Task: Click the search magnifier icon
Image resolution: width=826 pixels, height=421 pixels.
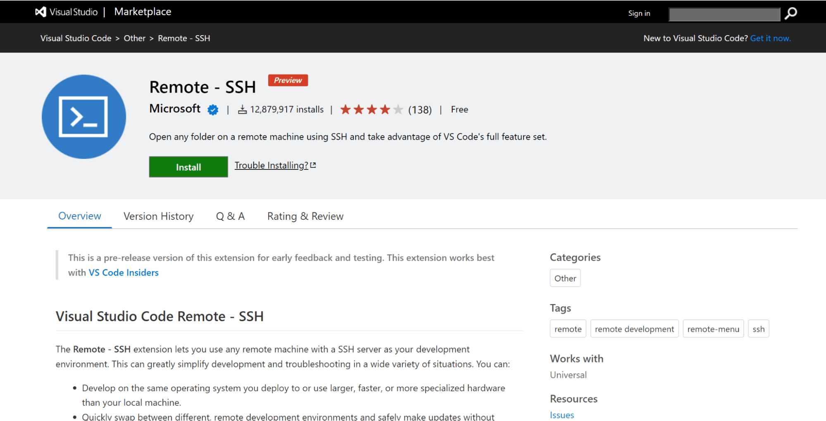Action: [790, 14]
